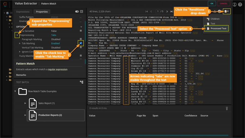Open the Renditions drop-down icon
Viewport: 245px width, 138px height.
point(226,11)
